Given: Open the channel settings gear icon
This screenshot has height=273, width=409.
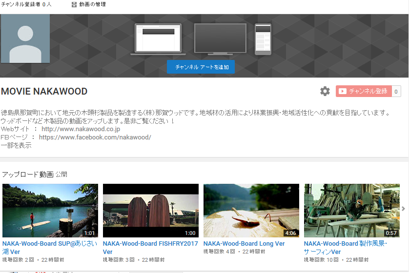Looking at the screenshot, I should 325,91.
